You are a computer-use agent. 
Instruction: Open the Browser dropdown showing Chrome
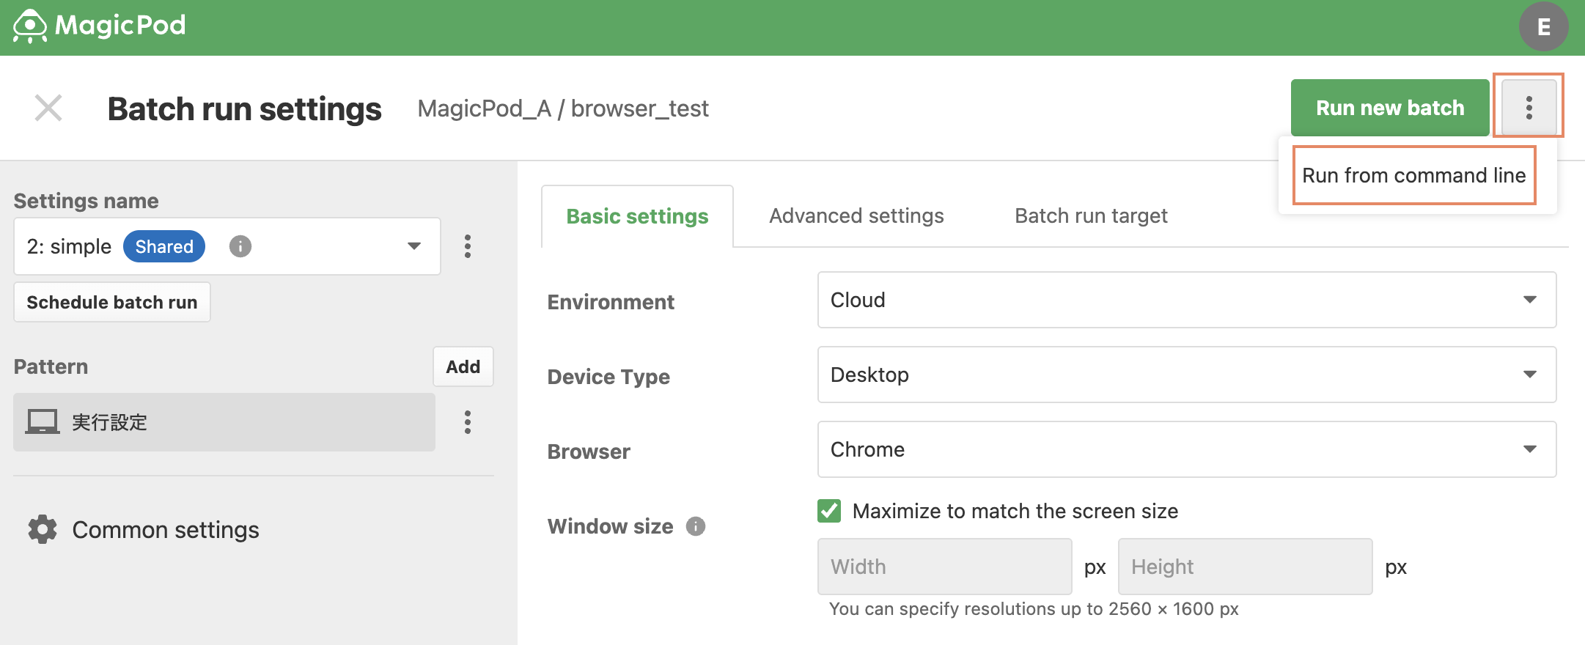(x=1187, y=449)
